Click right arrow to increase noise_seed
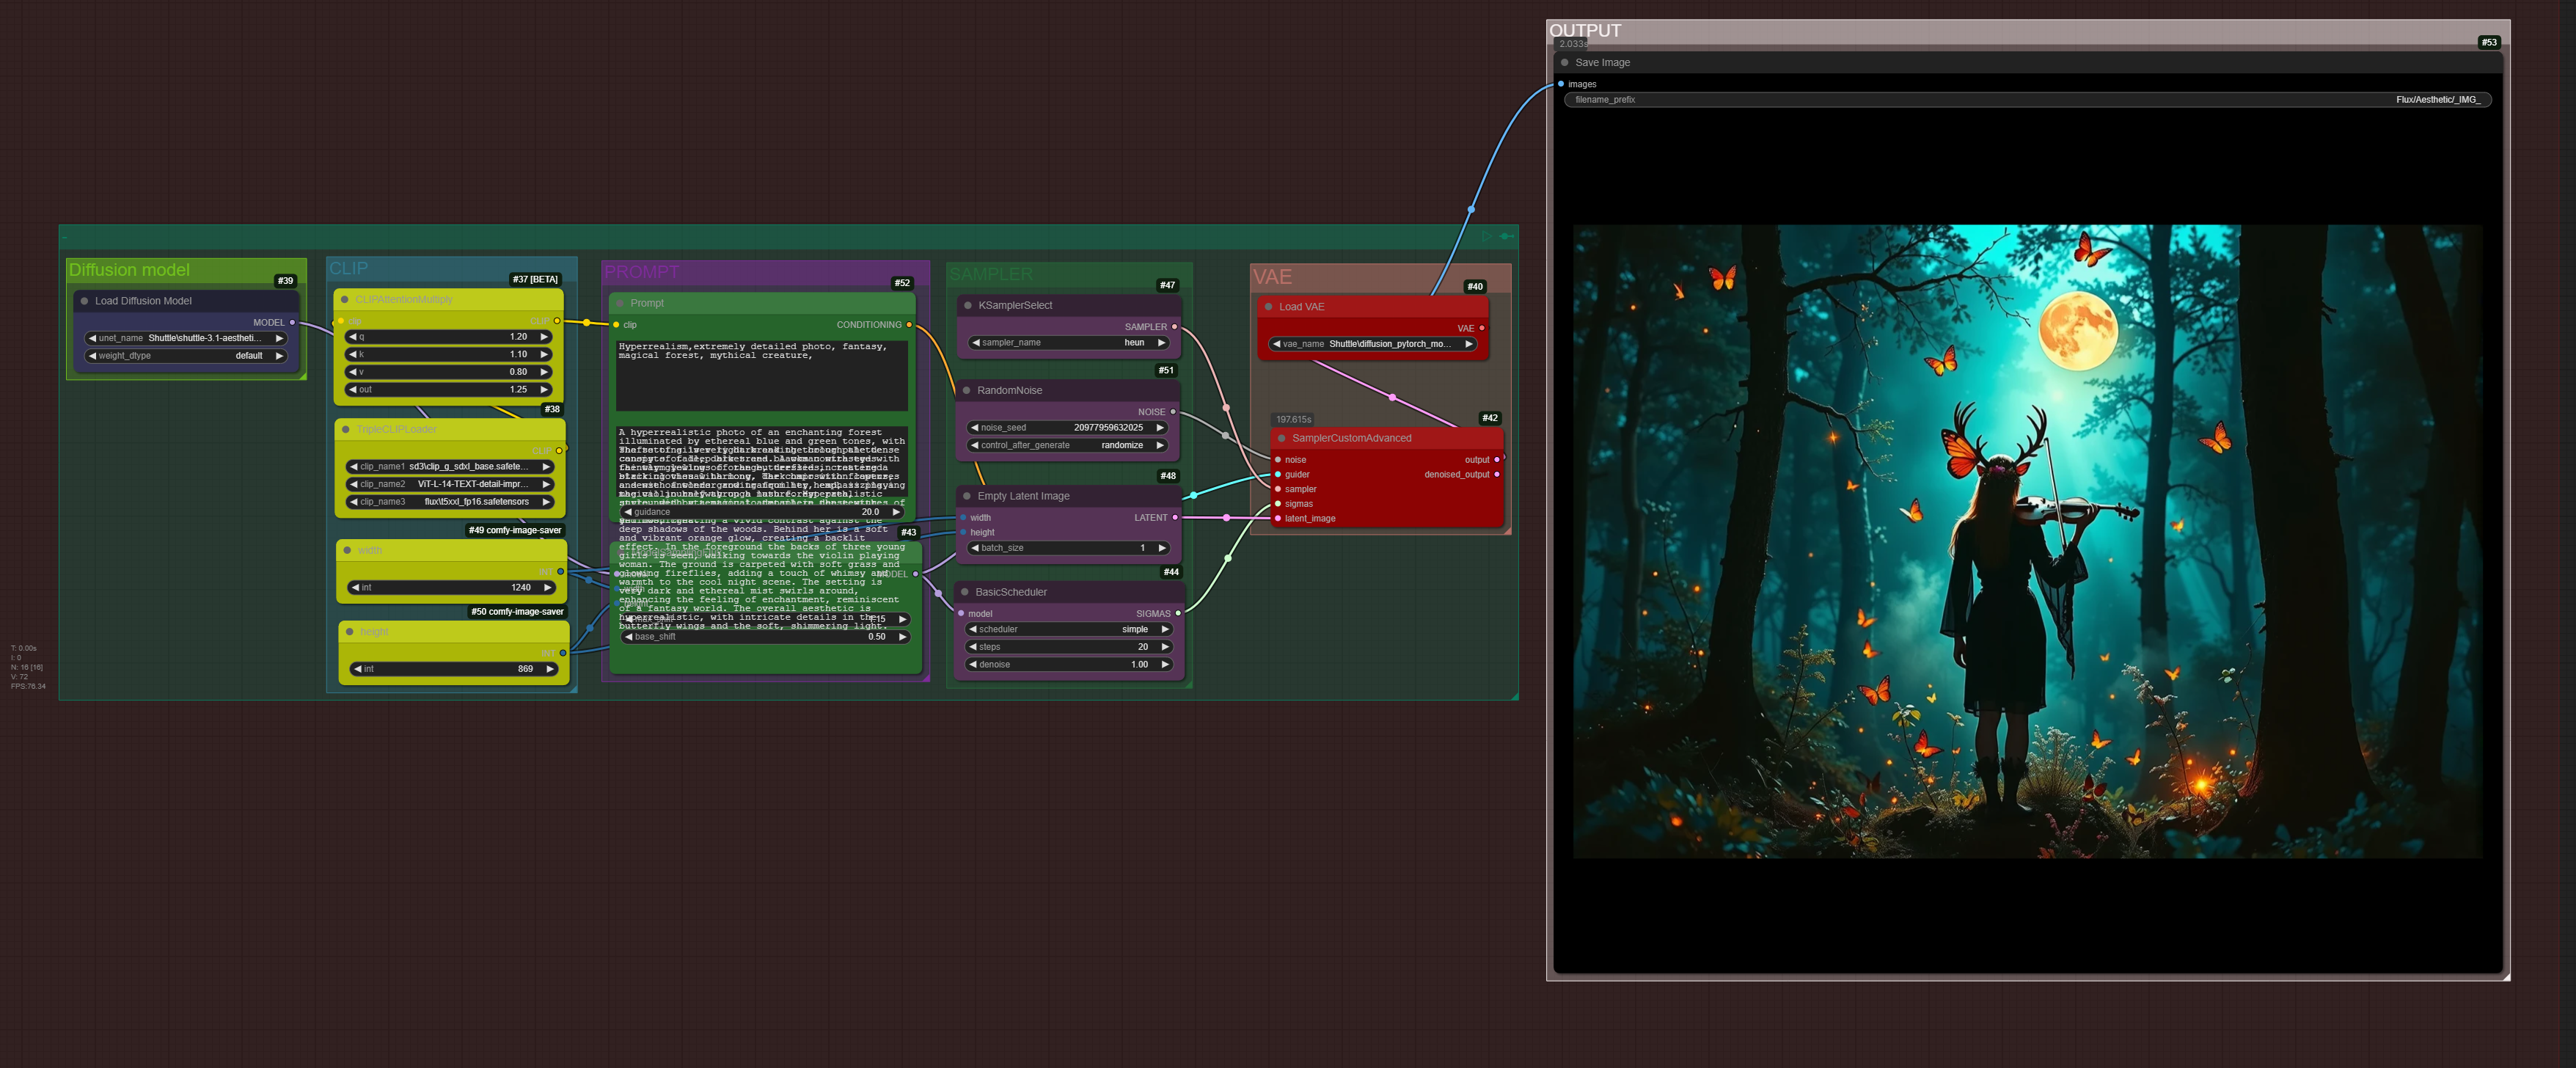Screen dimensions: 2576x1068 1160,428
